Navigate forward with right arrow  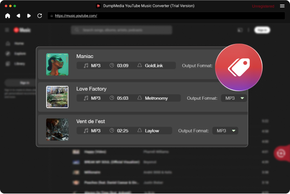point(29,16)
